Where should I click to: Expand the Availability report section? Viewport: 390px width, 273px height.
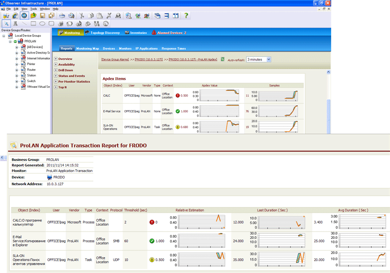(56, 65)
